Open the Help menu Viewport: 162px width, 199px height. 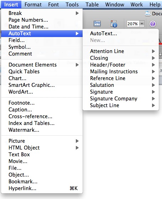[155, 5]
